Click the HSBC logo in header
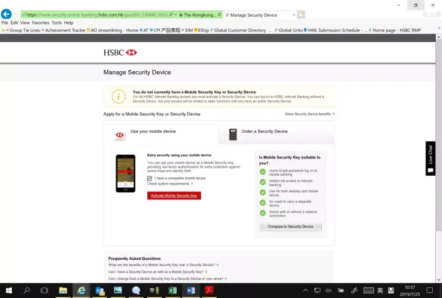Screen dimensions: 442x298 tap(120, 52)
